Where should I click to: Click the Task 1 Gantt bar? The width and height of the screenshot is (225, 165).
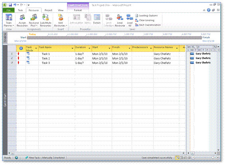point(192,54)
